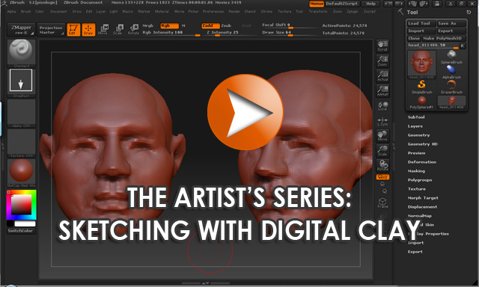Click the Zoom canvas icon
Viewport: 479px width, 287px height.
point(382,61)
